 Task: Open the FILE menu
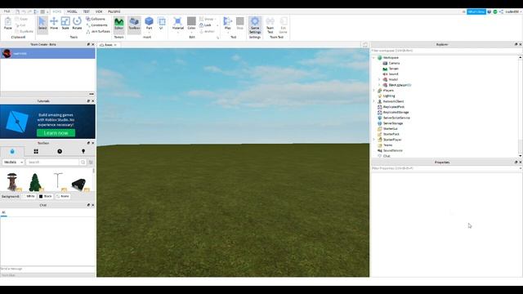pos(7,11)
